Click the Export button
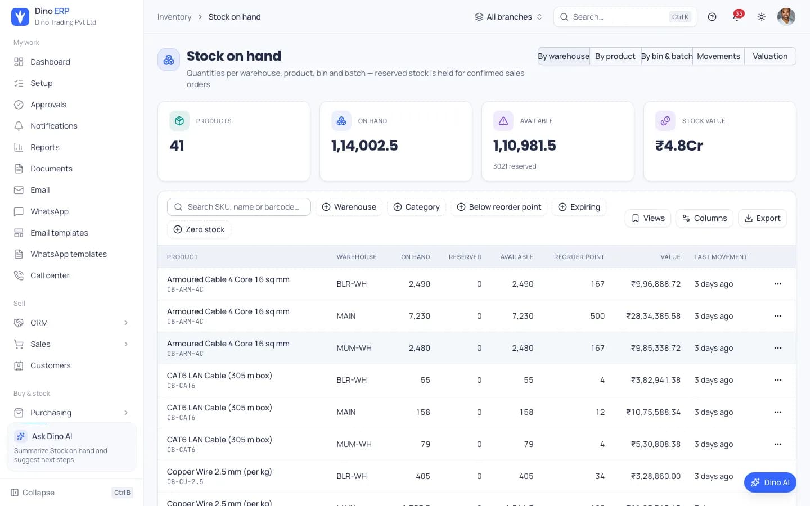The image size is (810, 506). click(x=762, y=218)
